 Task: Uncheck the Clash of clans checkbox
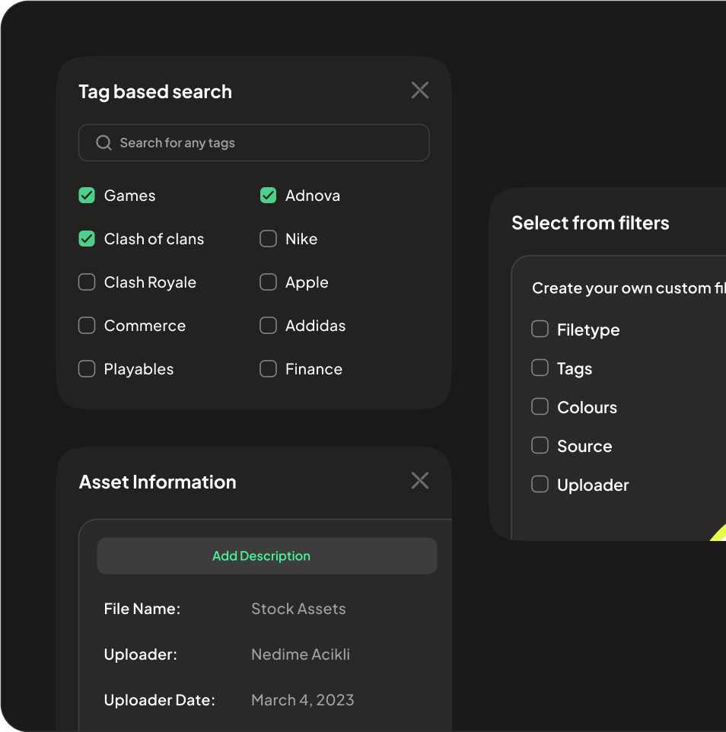87,239
